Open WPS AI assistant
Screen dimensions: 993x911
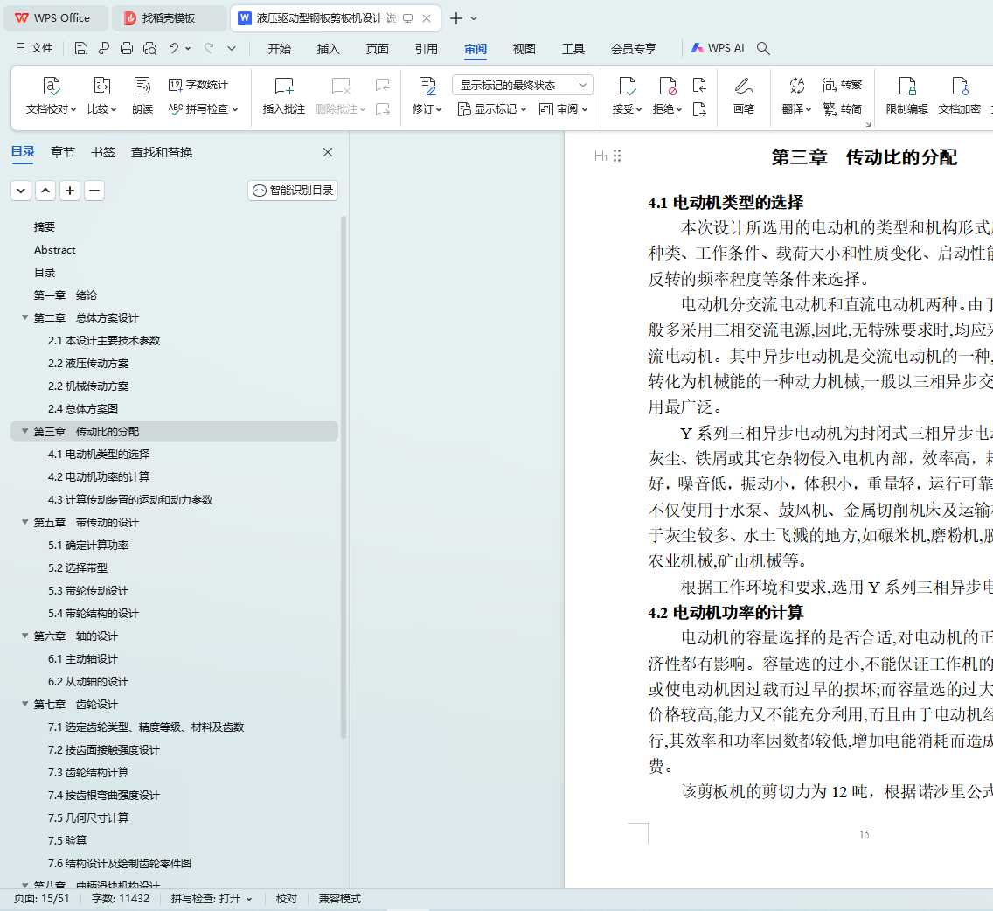tap(718, 48)
